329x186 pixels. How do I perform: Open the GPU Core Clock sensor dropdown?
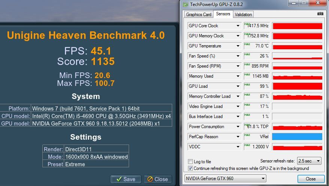tap(238, 26)
